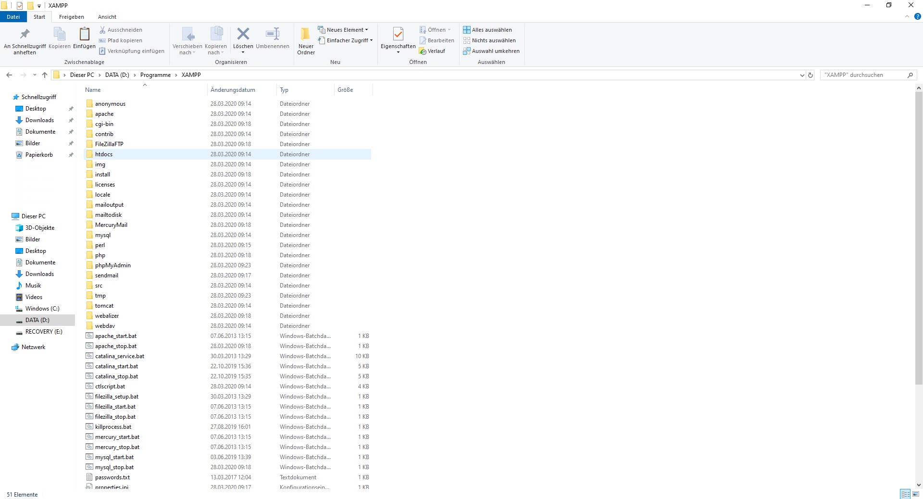Switch to large icons view layout
Screen dimensions: 923x499
(x=916, y=494)
